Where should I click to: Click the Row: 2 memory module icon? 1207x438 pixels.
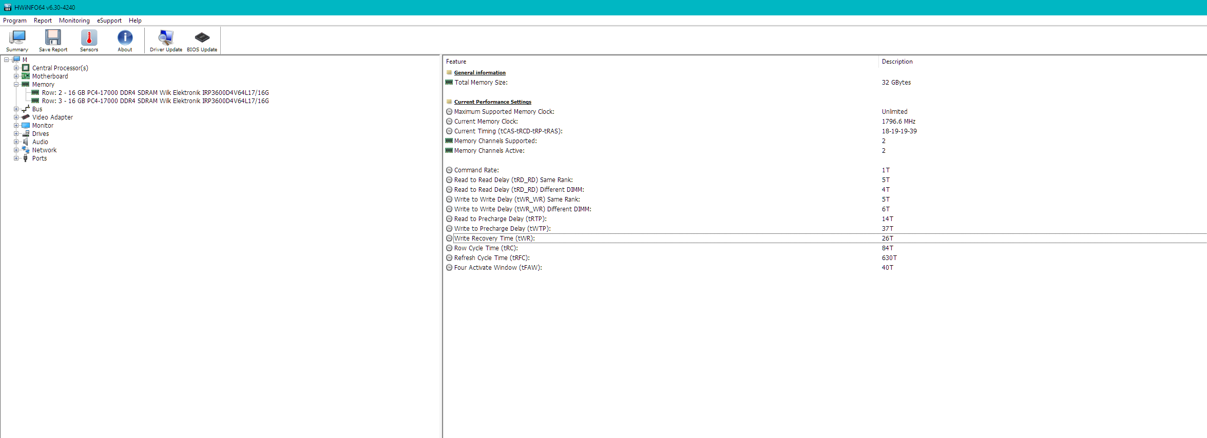[35, 92]
